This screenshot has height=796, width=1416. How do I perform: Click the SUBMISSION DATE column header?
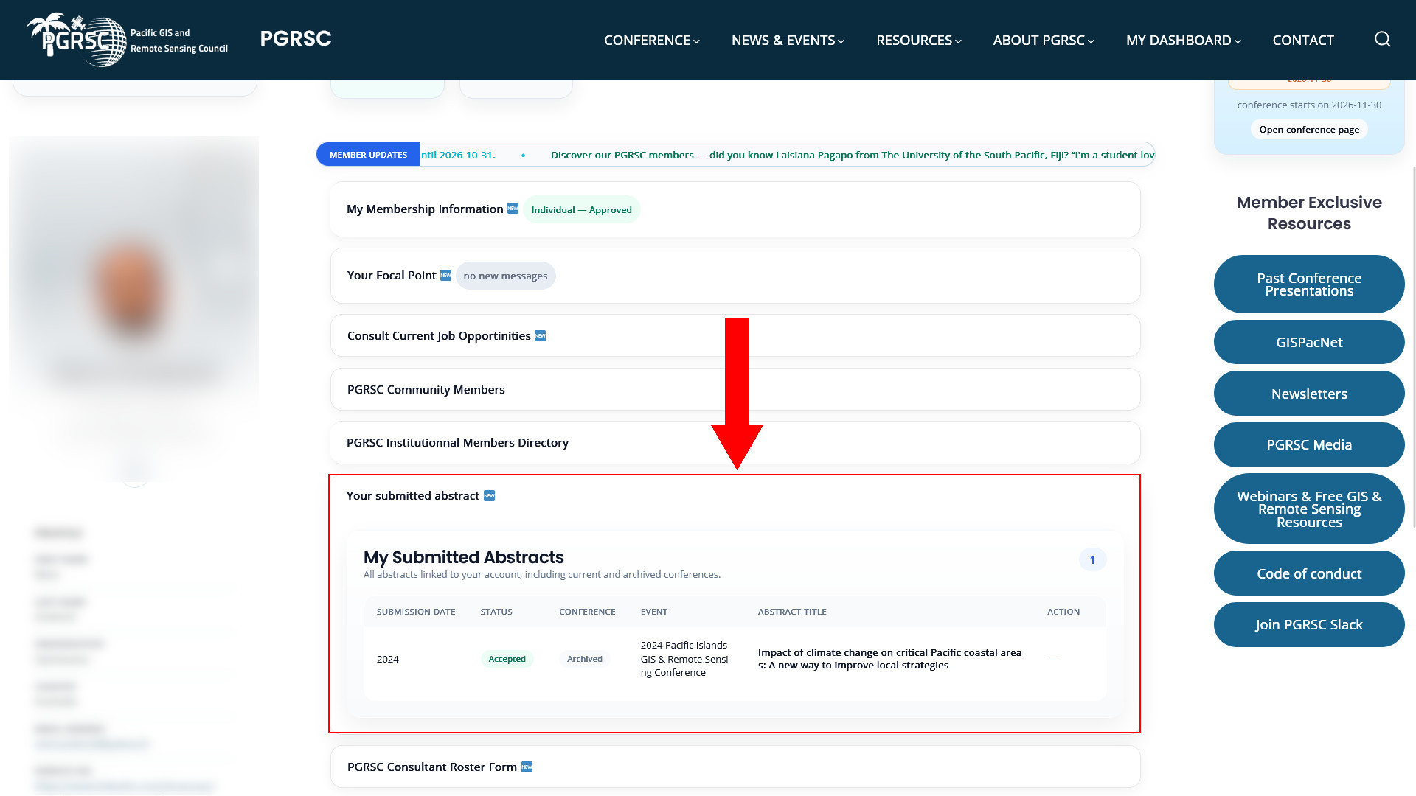point(416,612)
